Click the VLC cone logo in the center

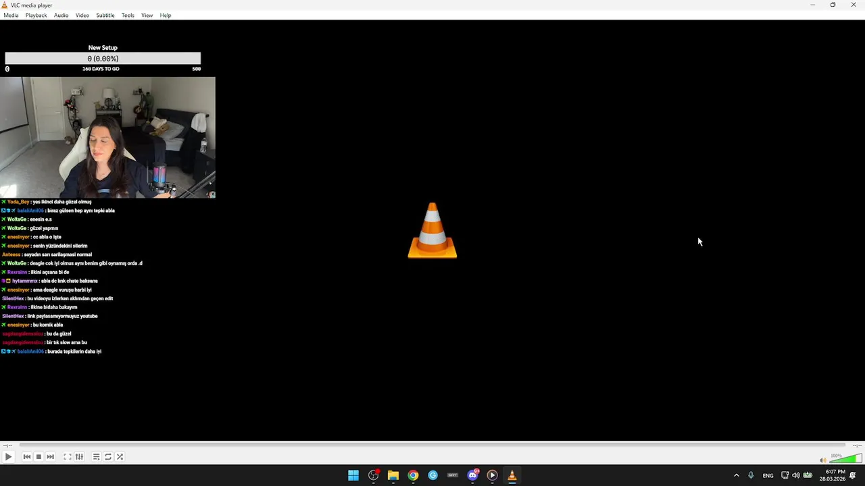coord(432,231)
